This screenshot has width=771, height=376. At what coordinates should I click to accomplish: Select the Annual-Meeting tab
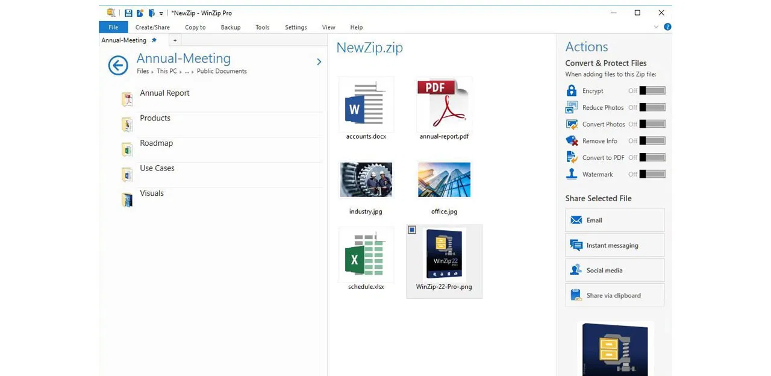(124, 40)
